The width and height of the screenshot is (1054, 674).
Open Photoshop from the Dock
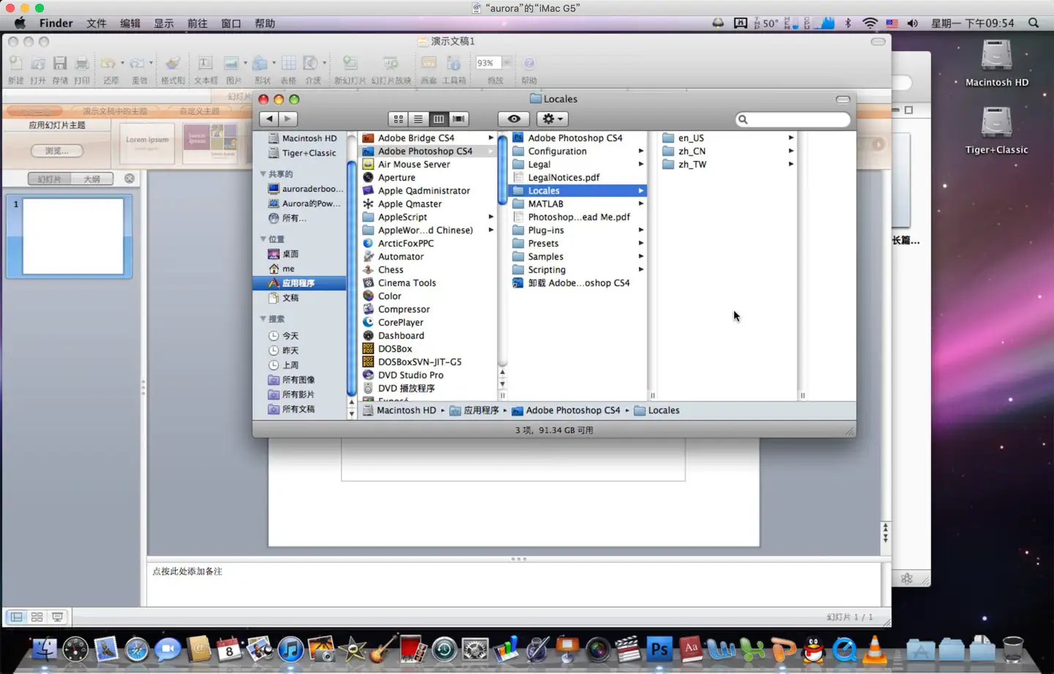point(659,649)
